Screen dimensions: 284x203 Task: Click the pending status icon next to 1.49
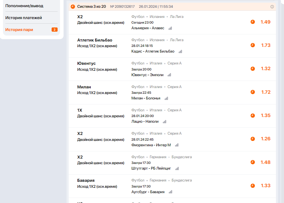(253, 22)
